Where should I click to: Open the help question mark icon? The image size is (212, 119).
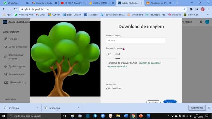tap(201, 22)
